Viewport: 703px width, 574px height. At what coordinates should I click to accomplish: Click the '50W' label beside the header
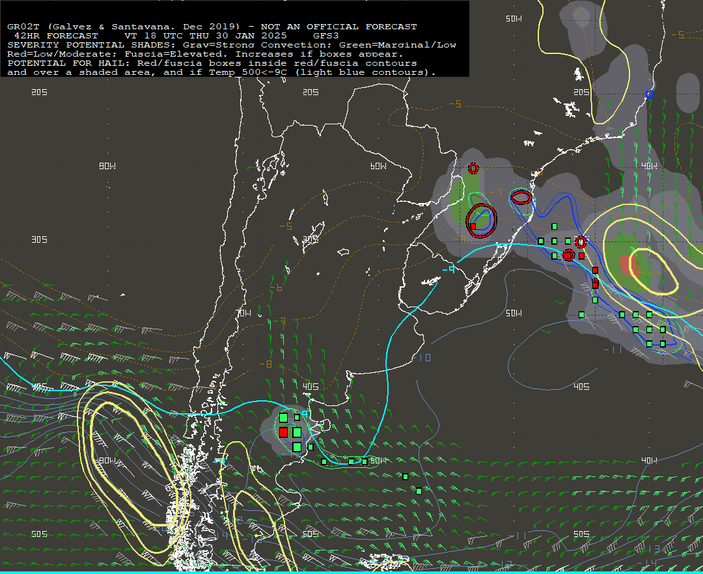[514, 19]
